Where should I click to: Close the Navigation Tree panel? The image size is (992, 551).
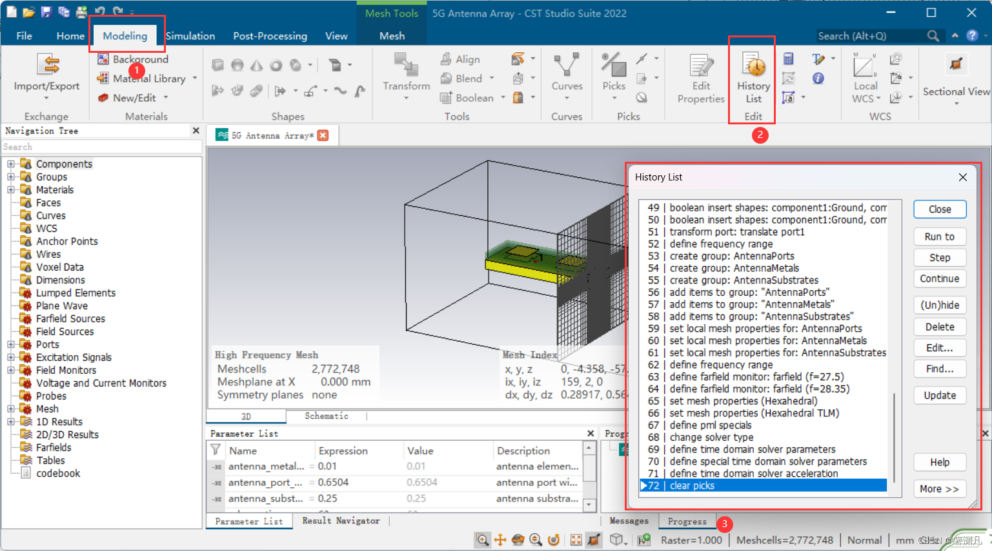[x=196, y=131]
